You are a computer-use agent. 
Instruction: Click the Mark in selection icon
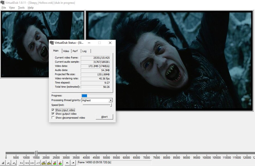pyautogui.click(x=67, y=163)
